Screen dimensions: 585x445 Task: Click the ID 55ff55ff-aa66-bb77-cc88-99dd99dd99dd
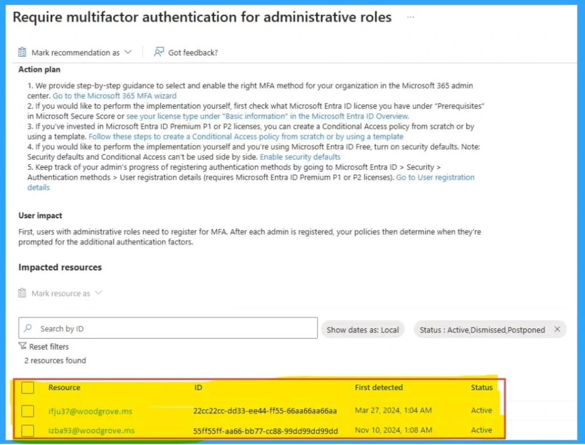point(266,431)
